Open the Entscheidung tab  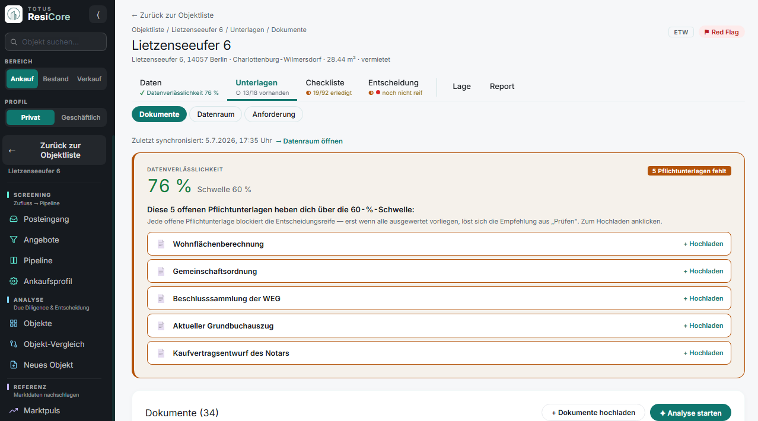coord(395,87)
